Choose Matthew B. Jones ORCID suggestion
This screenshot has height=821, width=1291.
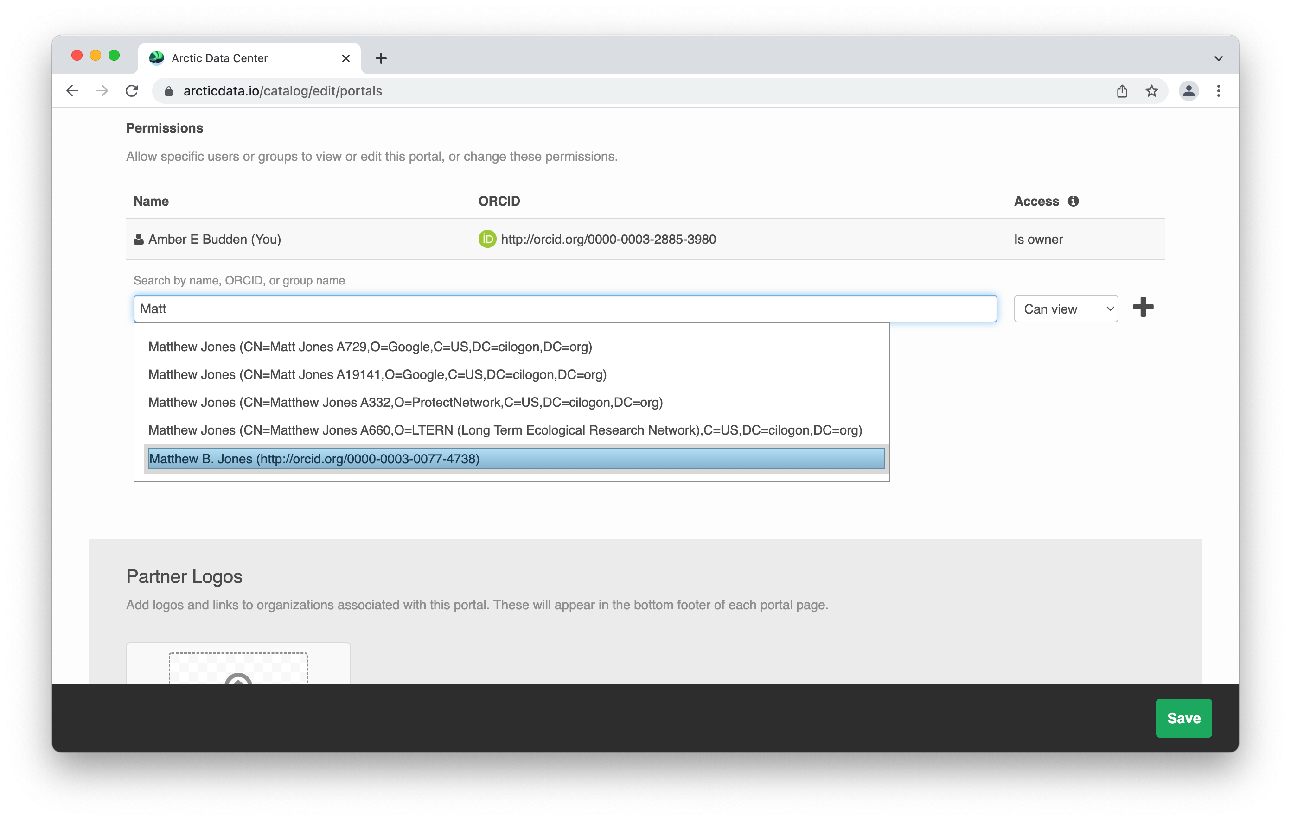click(516, 459)
